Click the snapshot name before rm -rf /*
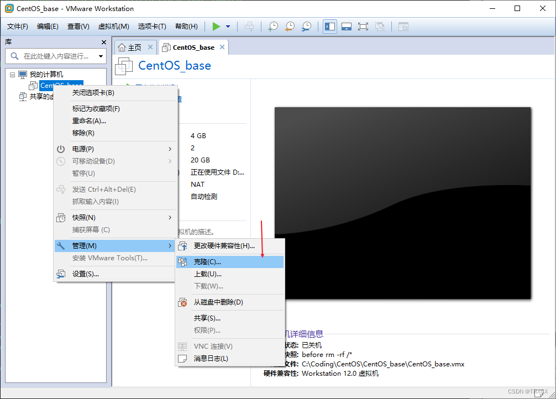The width and height of the screenshot is (556, 399). tap(327, 355)
